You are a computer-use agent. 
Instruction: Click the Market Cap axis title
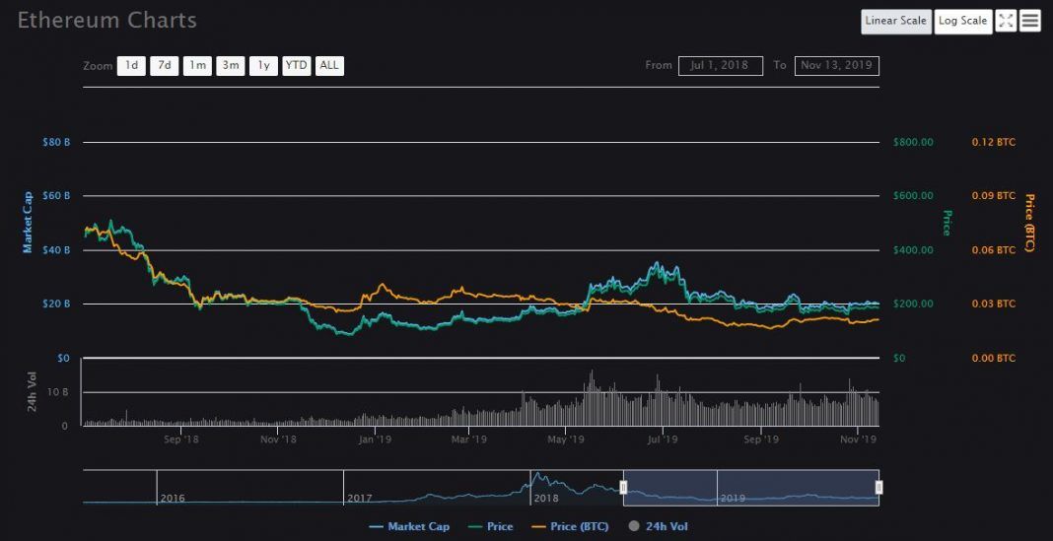pyautogui.click(x=28, y=222)
